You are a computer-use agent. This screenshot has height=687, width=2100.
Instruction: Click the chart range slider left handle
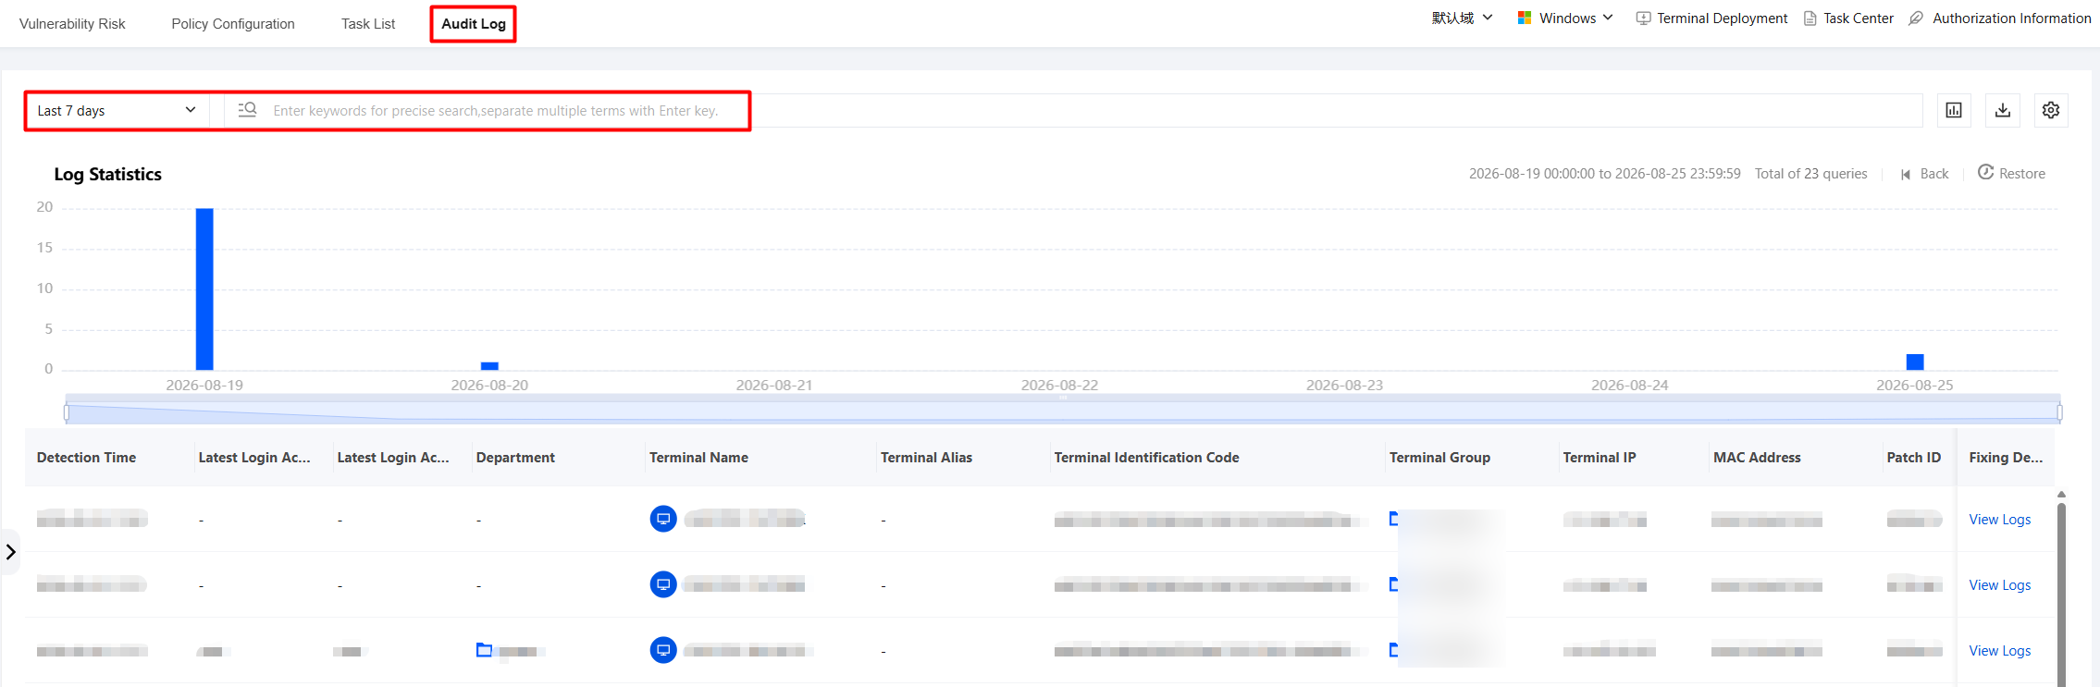(x=67, y=412)
